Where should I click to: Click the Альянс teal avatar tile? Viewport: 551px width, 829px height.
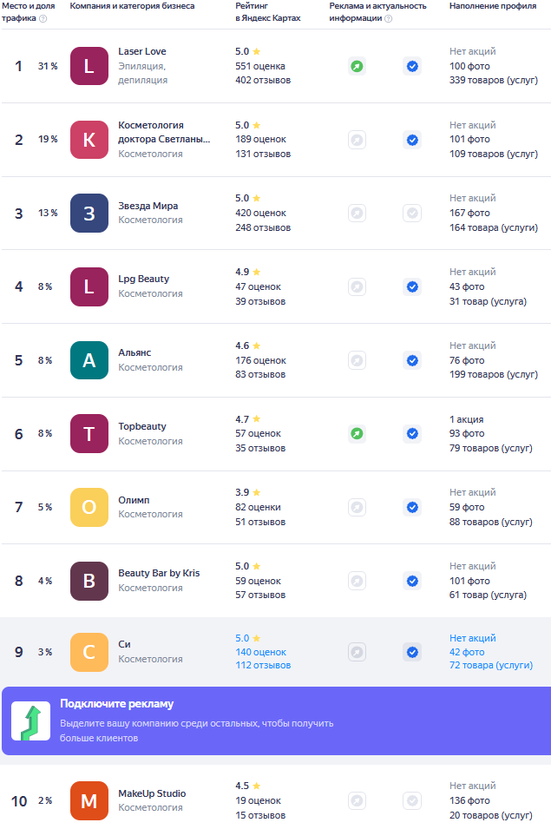coord(89,360)
